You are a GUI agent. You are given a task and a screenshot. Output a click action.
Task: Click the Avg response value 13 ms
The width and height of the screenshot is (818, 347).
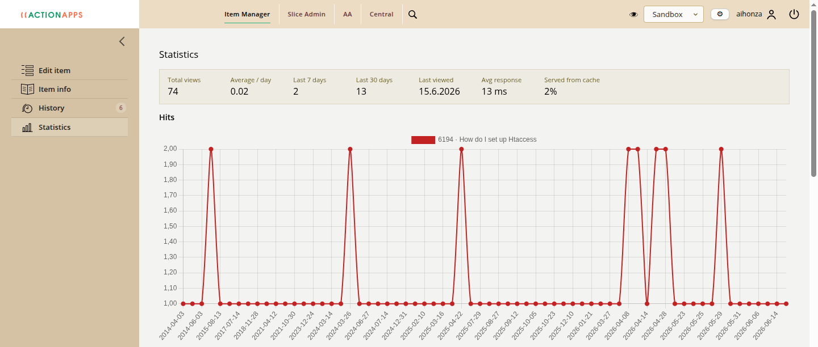tap(494, 91)
